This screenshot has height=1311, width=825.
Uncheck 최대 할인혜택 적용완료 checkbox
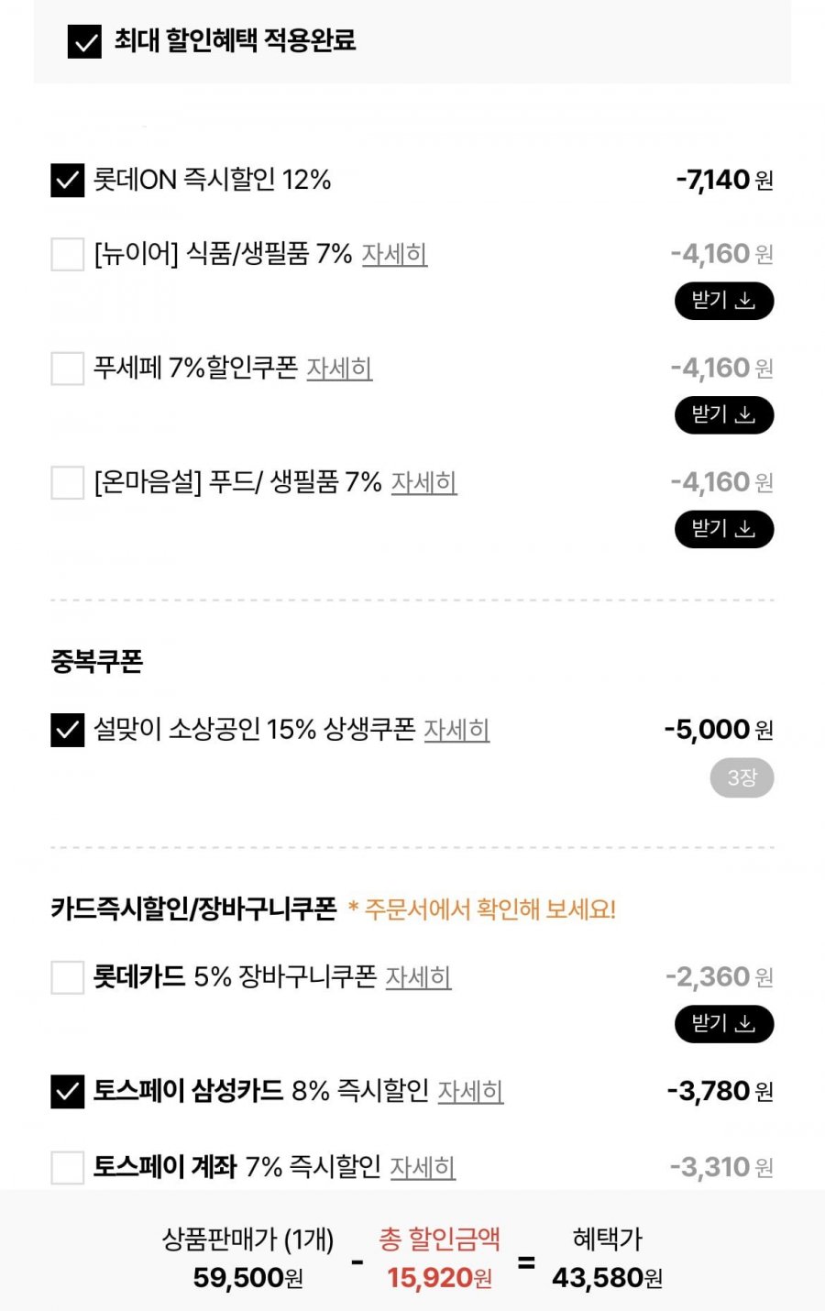(84, 41)
